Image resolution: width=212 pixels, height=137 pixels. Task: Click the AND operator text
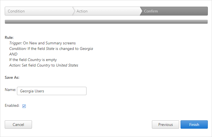(x=13, y=54)
